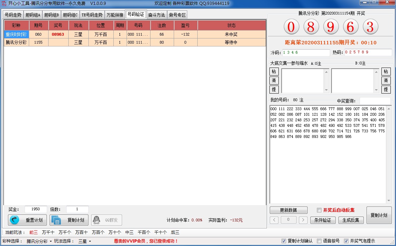Turn on the 语音报号 voice checkbox
The image size is (396, 246).
[x=319, y=241]
